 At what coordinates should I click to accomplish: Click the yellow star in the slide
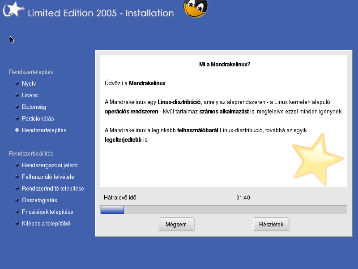click(318, 160)
